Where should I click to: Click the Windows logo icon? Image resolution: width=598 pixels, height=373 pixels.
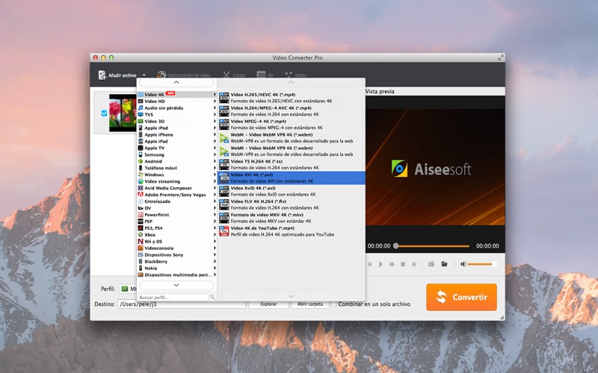point(141,175)
